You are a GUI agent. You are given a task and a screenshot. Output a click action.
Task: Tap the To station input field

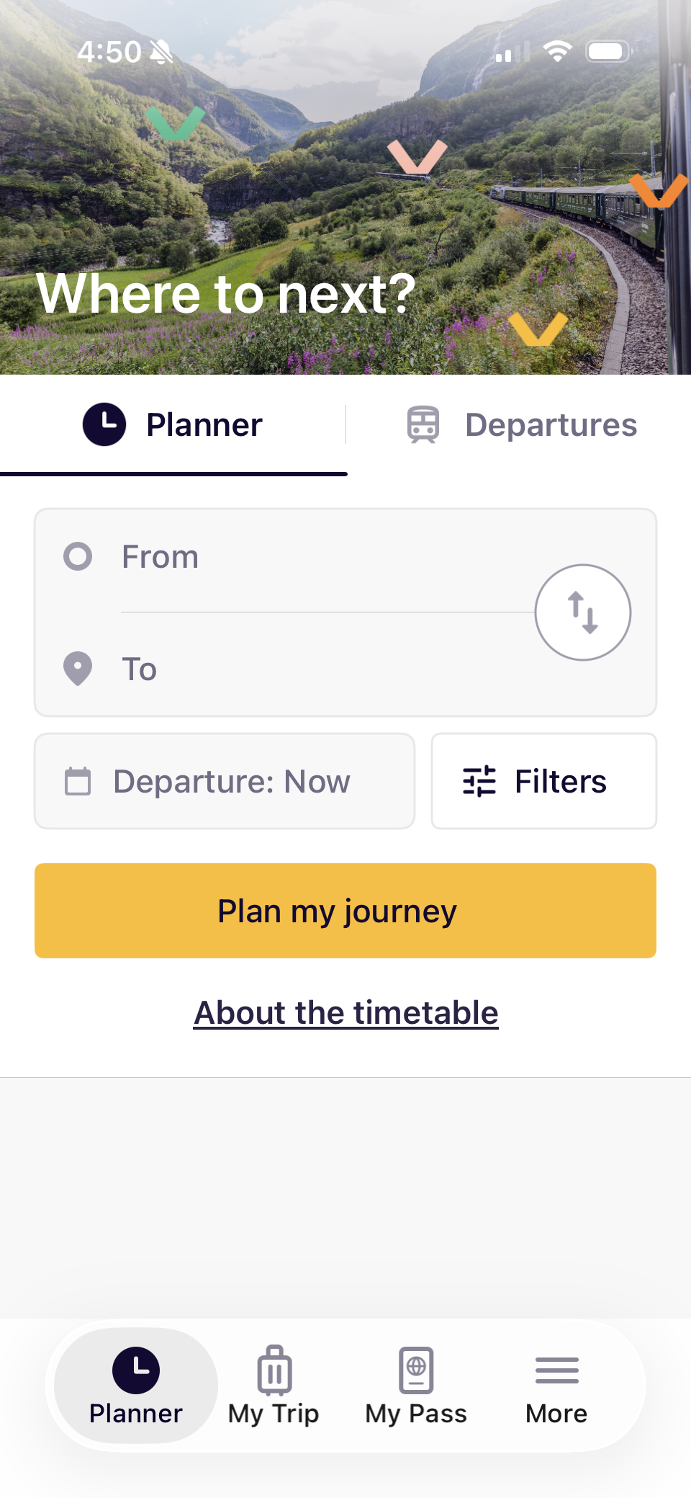pyautogui.click(x=324, y=669)
